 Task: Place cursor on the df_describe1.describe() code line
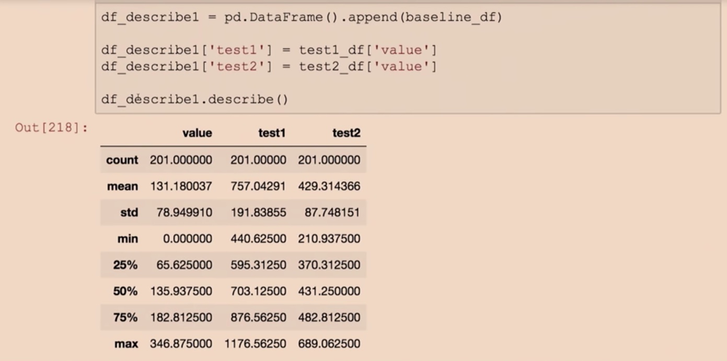194,99
